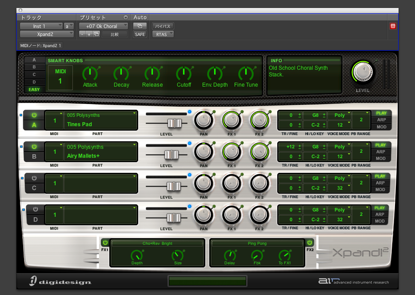Screen dimensions: 415x295
Task: Enable part C power button
Action: [34, 178]
